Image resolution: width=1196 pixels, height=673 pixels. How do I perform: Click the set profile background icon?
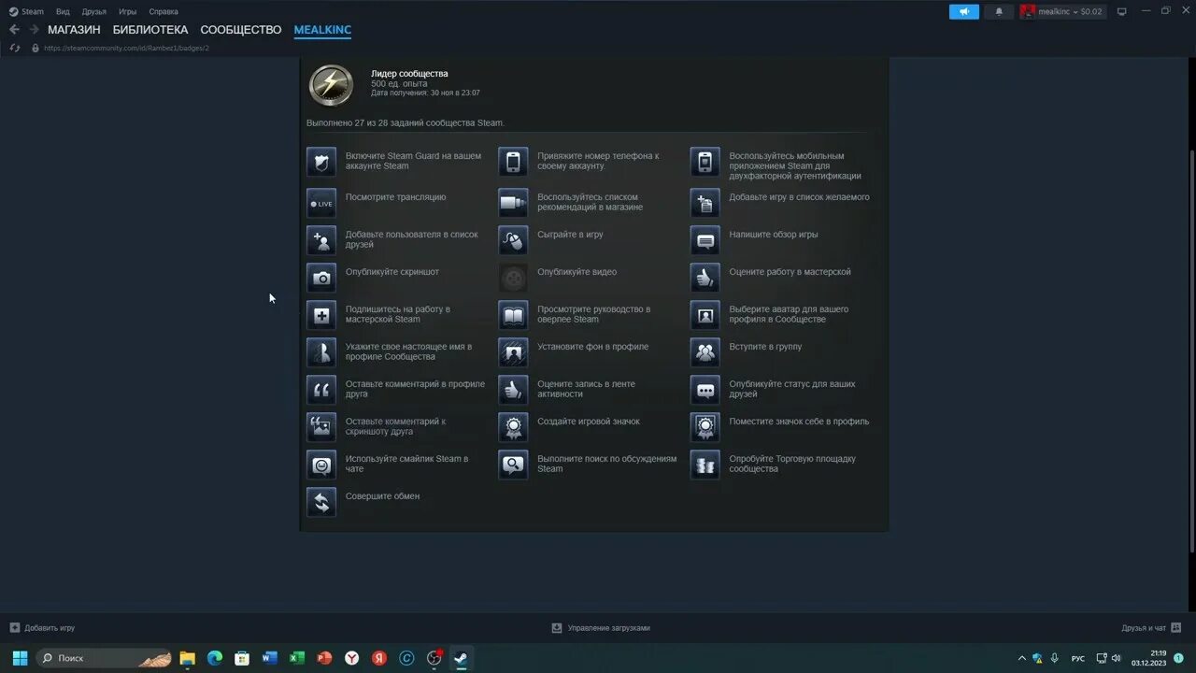[513, 352]
